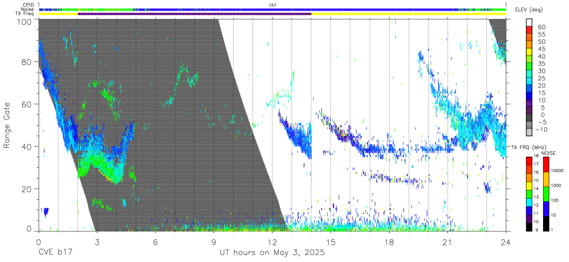Screen dimensions: 569x262
Task: Click TX FRQ legend tick 12
Action: coord(536,205)
